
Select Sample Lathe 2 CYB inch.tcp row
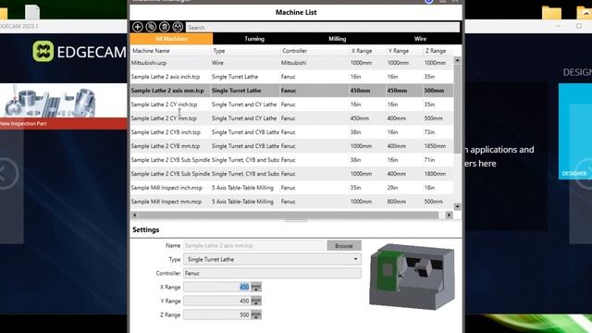point(292,132)
